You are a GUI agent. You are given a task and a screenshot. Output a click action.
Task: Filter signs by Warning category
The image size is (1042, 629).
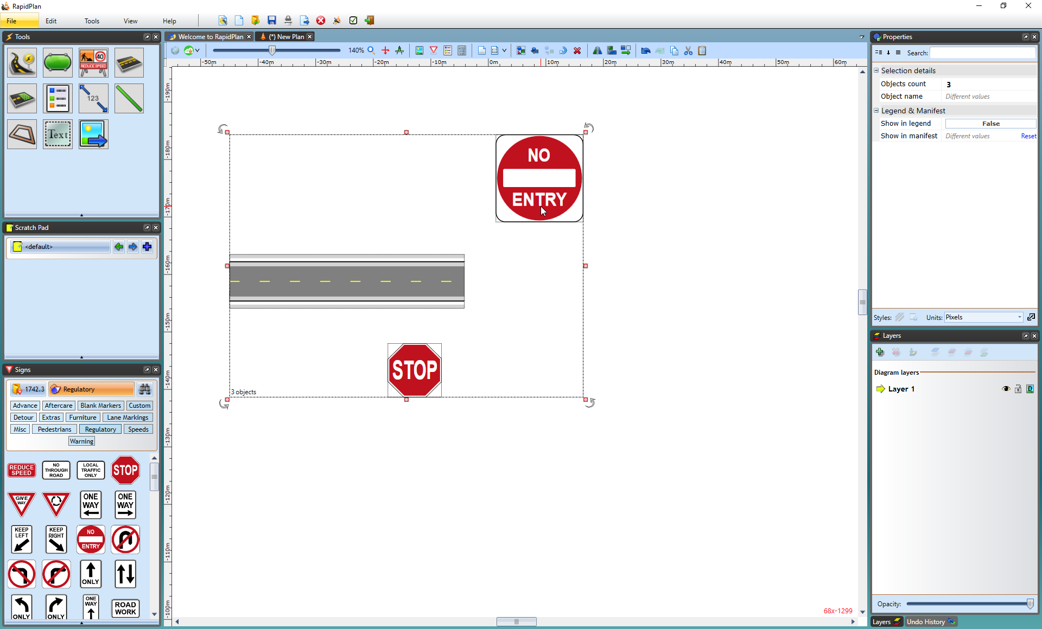[x=81, y=441]
